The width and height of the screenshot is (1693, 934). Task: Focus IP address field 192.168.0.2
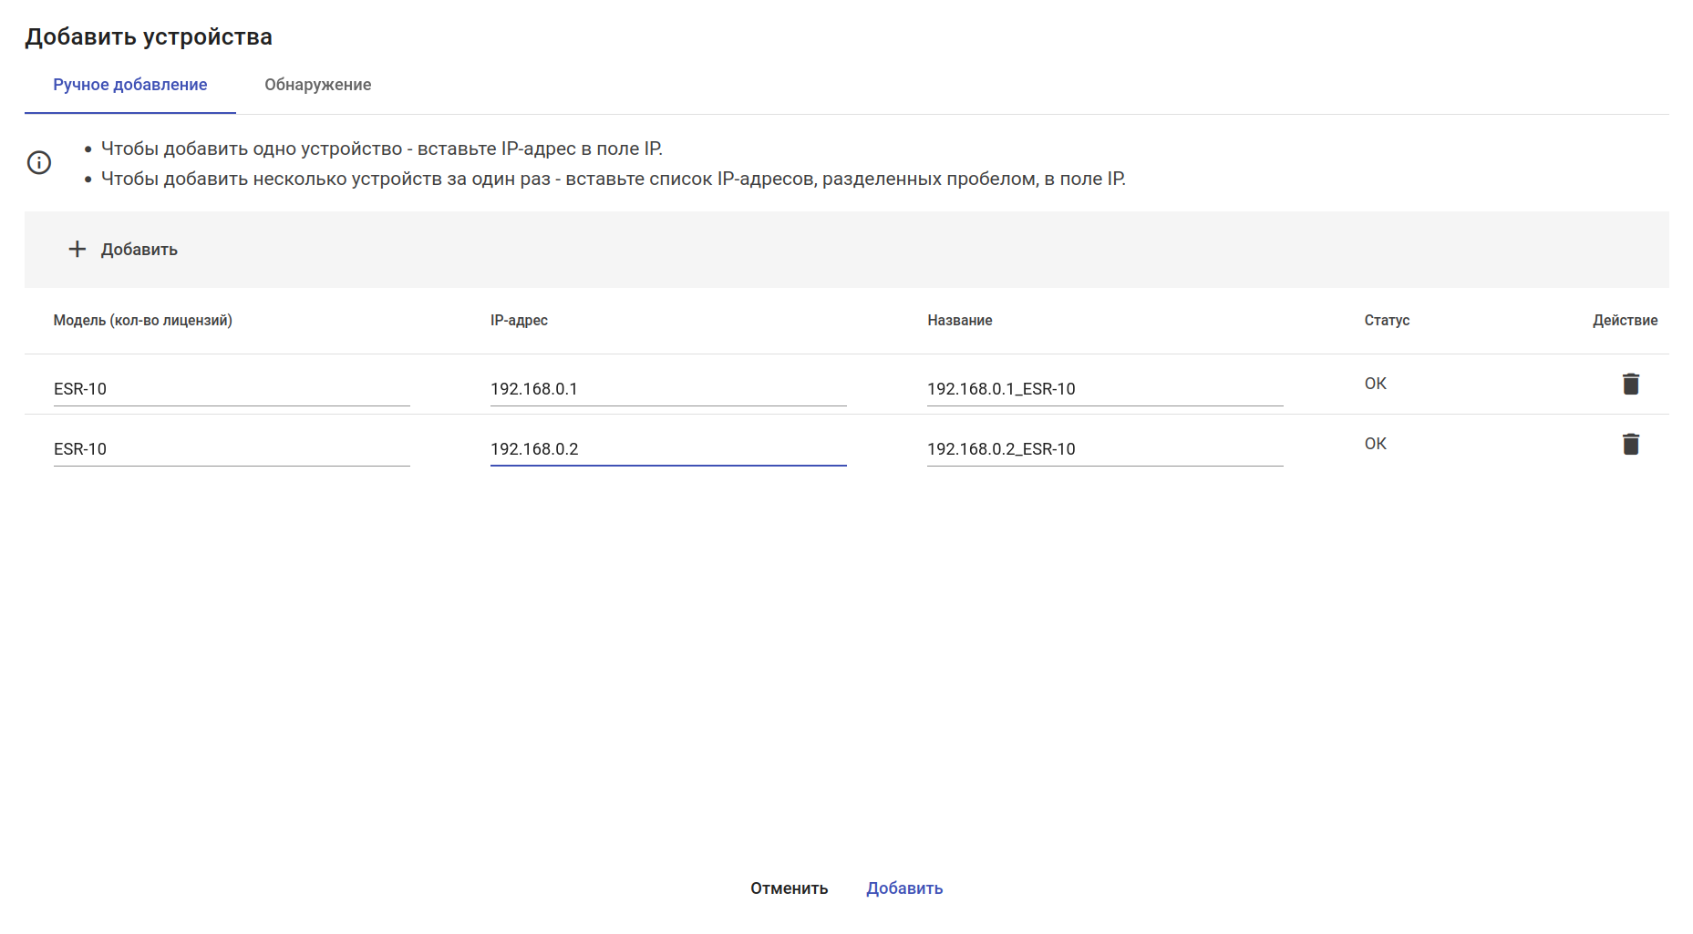coord(667,449)
